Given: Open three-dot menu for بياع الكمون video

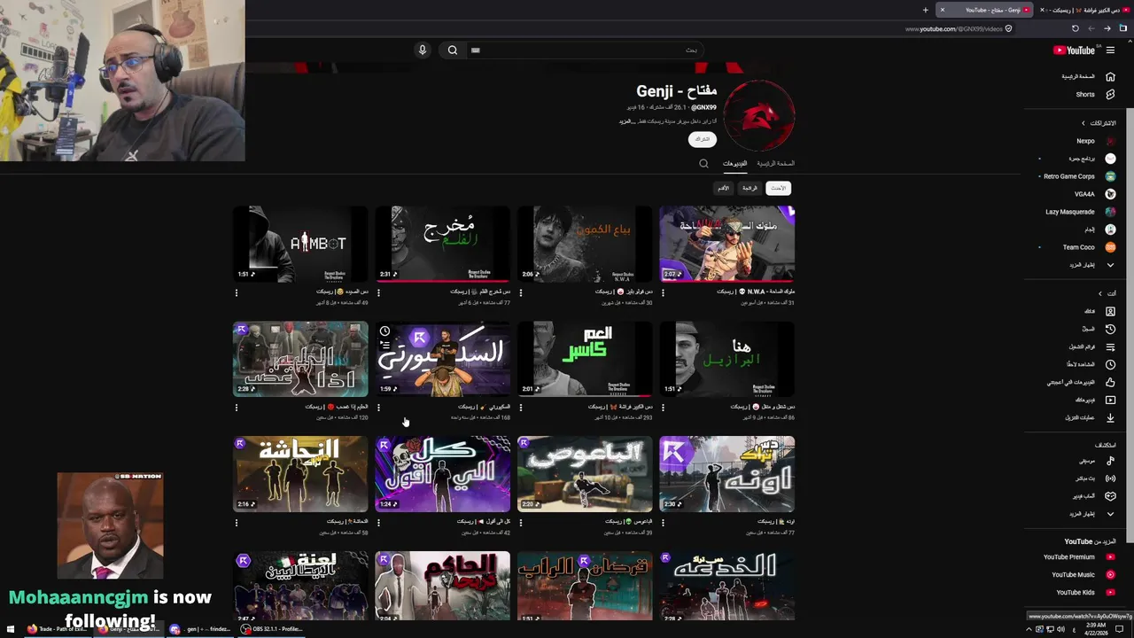Looking at the screenshot, I should [520, 292].
